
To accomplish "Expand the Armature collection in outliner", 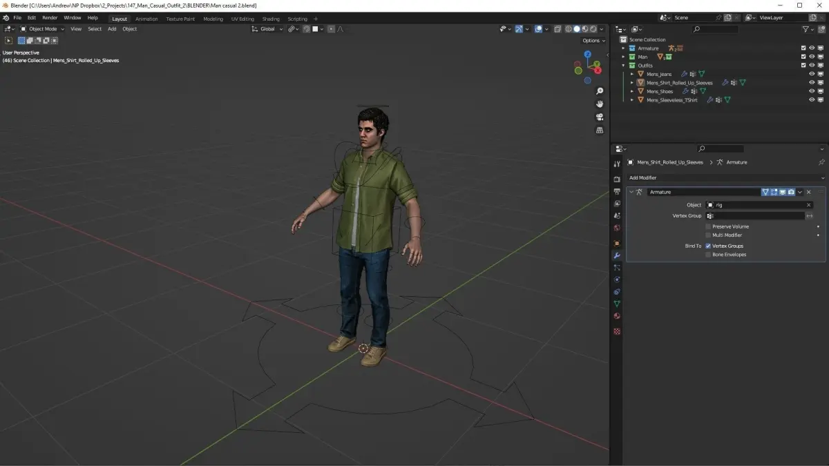I will click(623, 48).
